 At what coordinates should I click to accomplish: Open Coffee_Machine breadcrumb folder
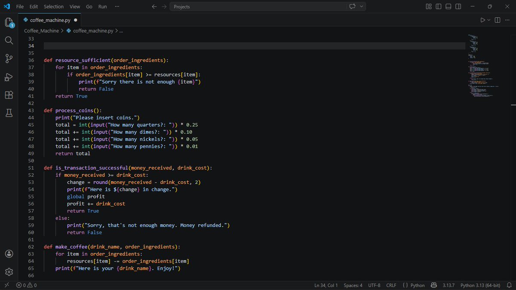[41, 31]
